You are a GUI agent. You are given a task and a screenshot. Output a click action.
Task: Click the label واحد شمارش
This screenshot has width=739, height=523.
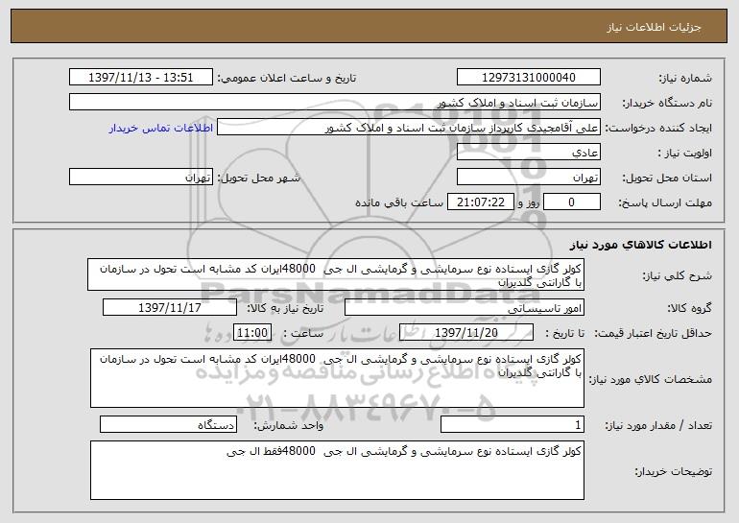[x=289, y=425]
